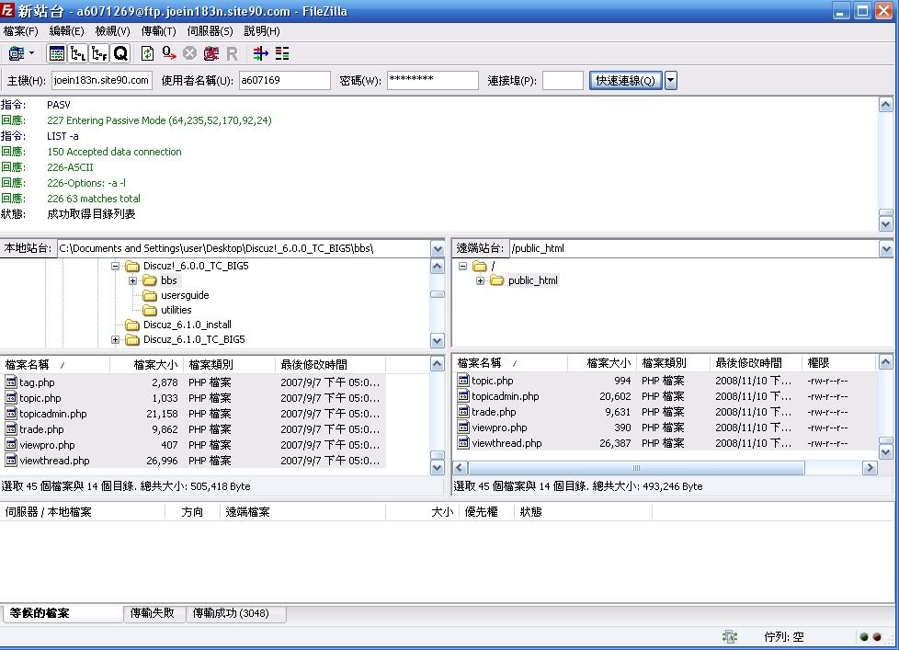The image size is (899, 650).
Task: Click the cancel operation X icon
Action: pyautogui.click(x=189, y=54)
